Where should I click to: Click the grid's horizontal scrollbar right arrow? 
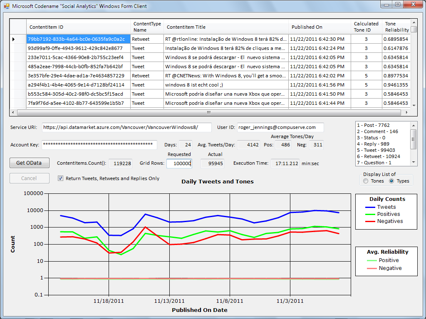coord(407,112)
